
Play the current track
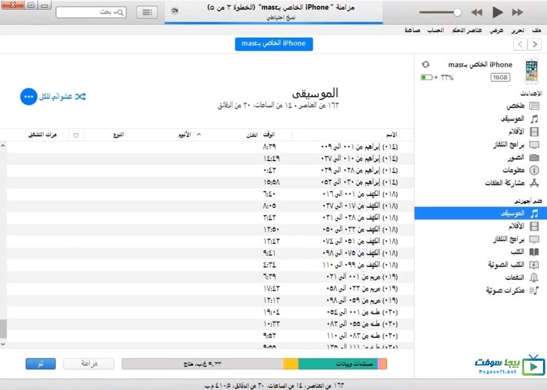[498, 12]
